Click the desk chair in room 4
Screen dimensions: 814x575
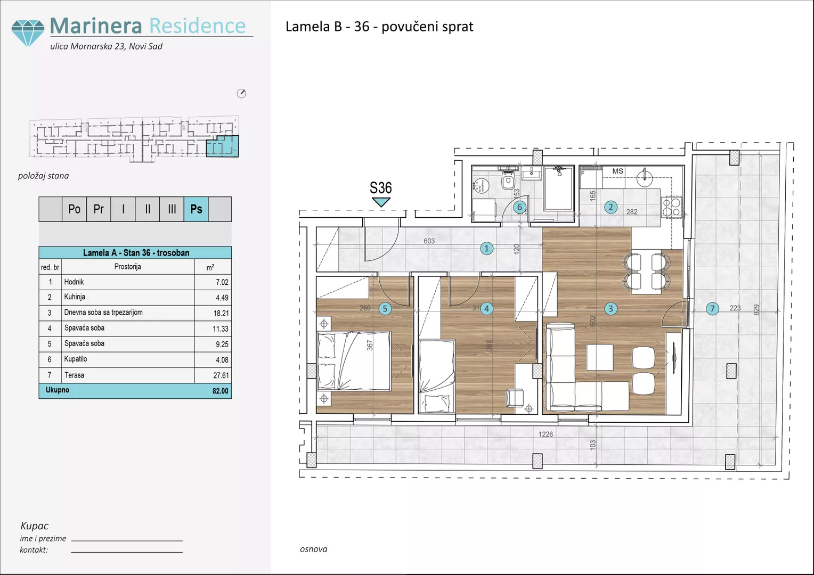tap(514, 398)
